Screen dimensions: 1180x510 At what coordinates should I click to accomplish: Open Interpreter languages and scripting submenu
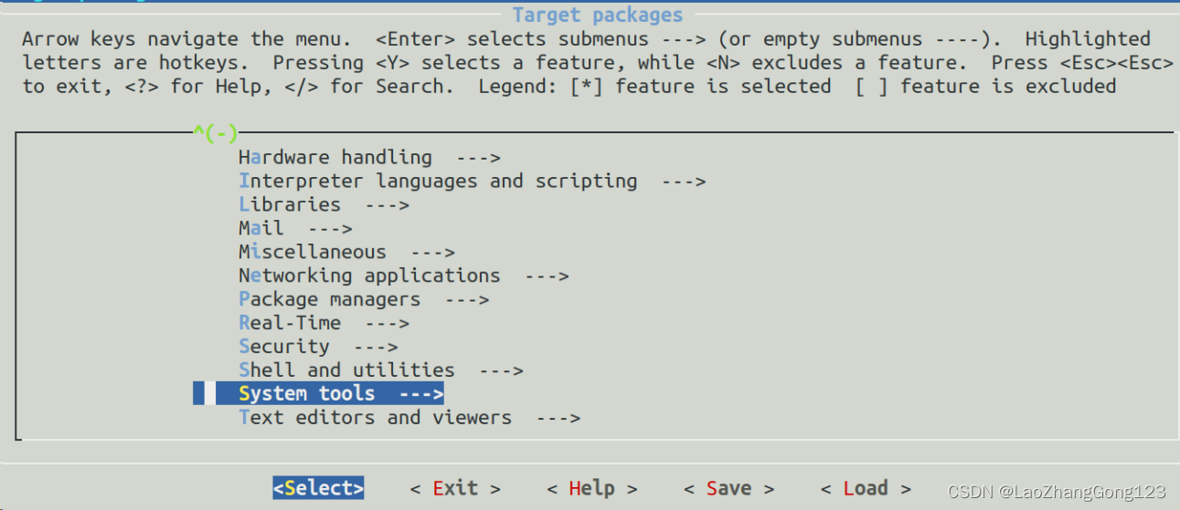(x=472, y=181)
